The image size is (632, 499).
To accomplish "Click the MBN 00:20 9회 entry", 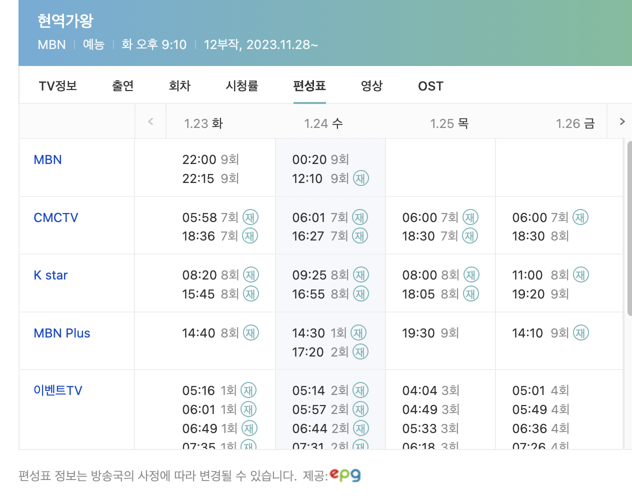I will [320, 160].
